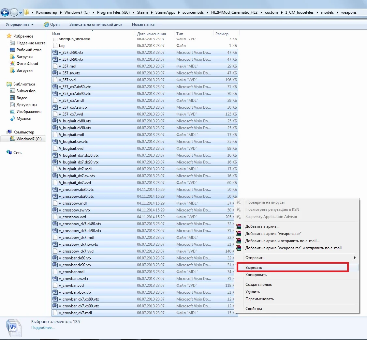
Task: Click icon of v_357_dx7.sw.vtx
Action: point(55,107)
